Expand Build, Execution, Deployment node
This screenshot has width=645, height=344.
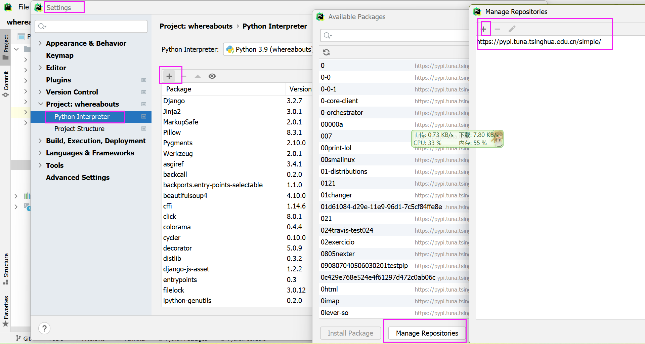[40, 141]
